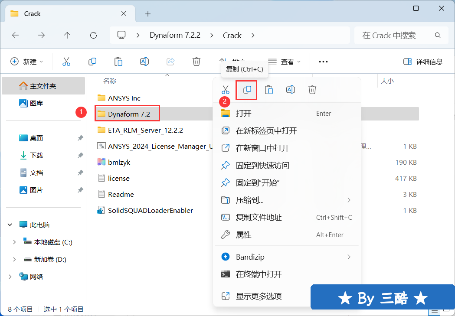Collapse the 此电脑 tree node
This screenshot has width=455, height=316.
click(x=10, y=225)
